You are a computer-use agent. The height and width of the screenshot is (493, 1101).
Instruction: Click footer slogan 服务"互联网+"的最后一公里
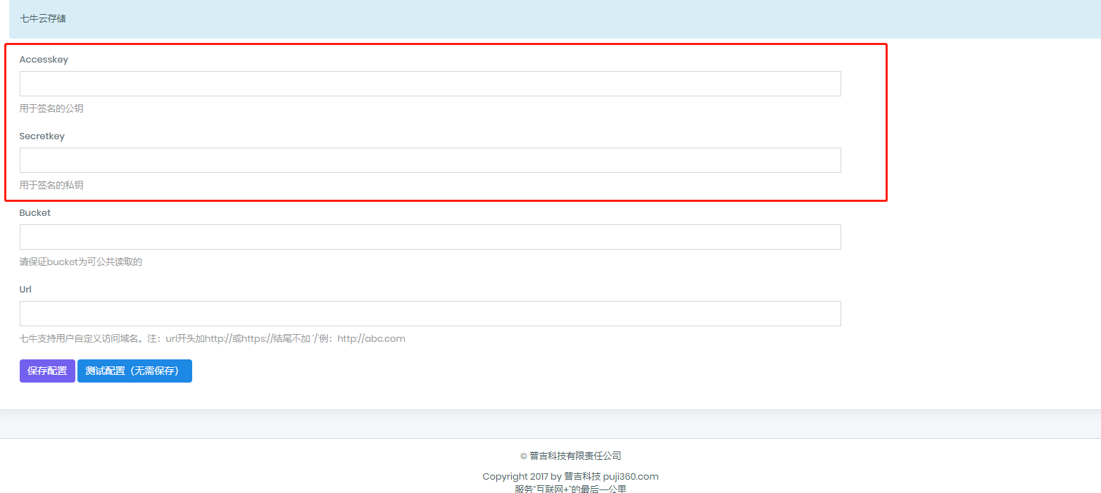571,489
